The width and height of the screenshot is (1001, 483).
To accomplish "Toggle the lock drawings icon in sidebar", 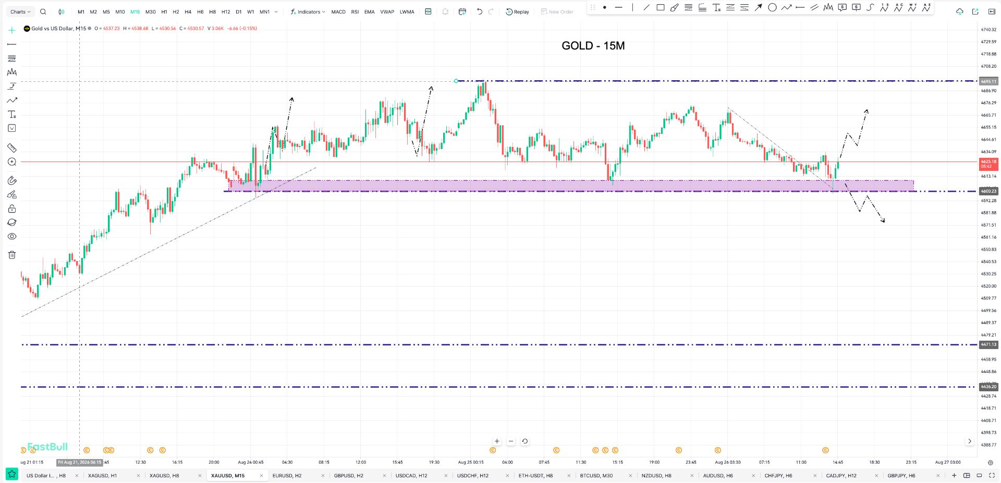I will [11, 208].
